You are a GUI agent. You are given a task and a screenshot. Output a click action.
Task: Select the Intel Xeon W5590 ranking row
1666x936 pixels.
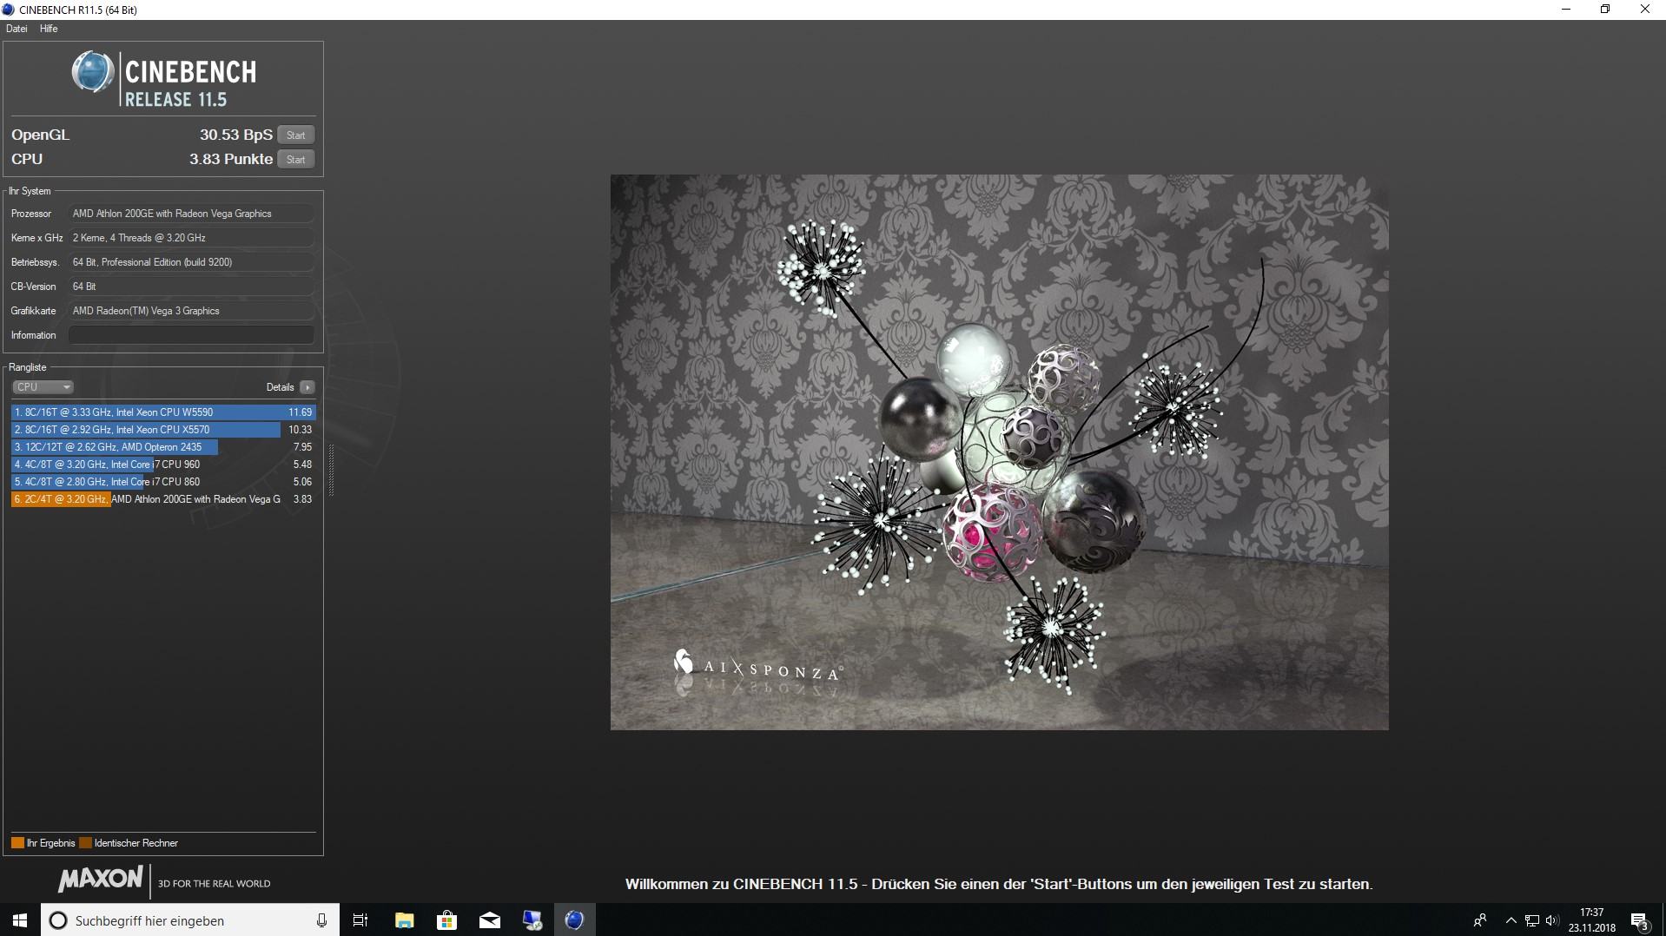pos(163,412)
